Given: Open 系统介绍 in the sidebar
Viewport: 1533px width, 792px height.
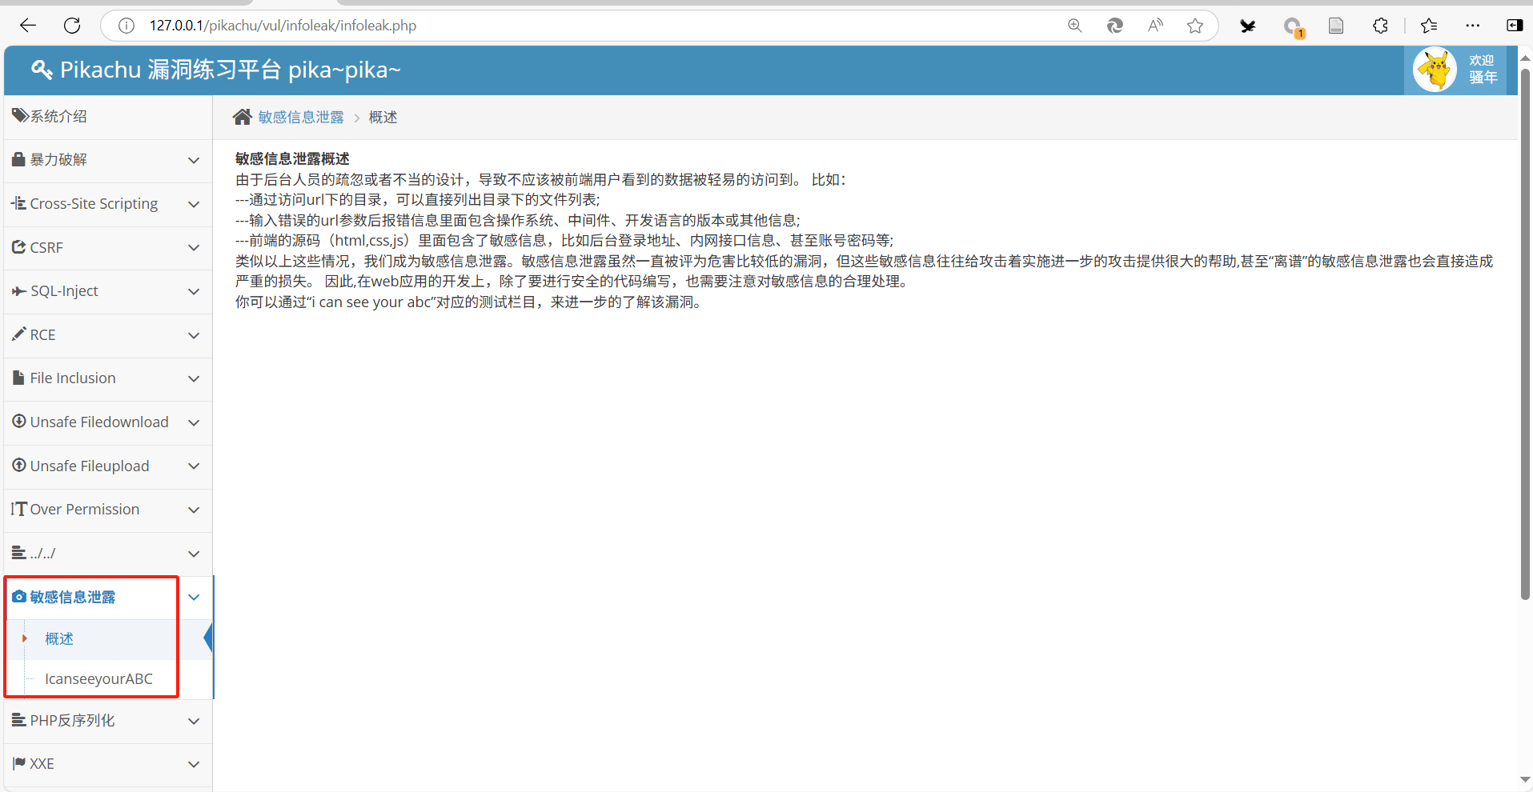Looking at the screenshot, I should (x=108, y=117).
